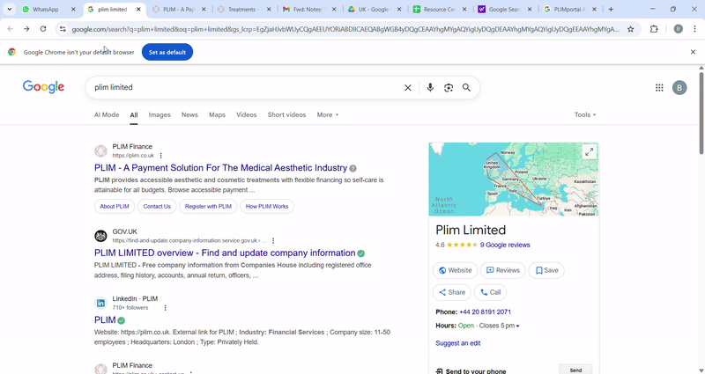Viewport: 705px width, 374px height.
Task: Select the News search tab
Action: (x=189, y=115)
